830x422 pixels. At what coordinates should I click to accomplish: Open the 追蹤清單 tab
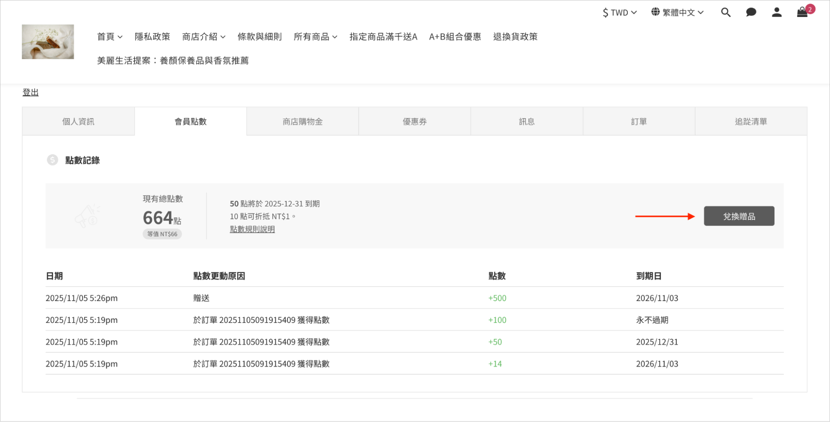pyautogui.click(x=751, y=121)
